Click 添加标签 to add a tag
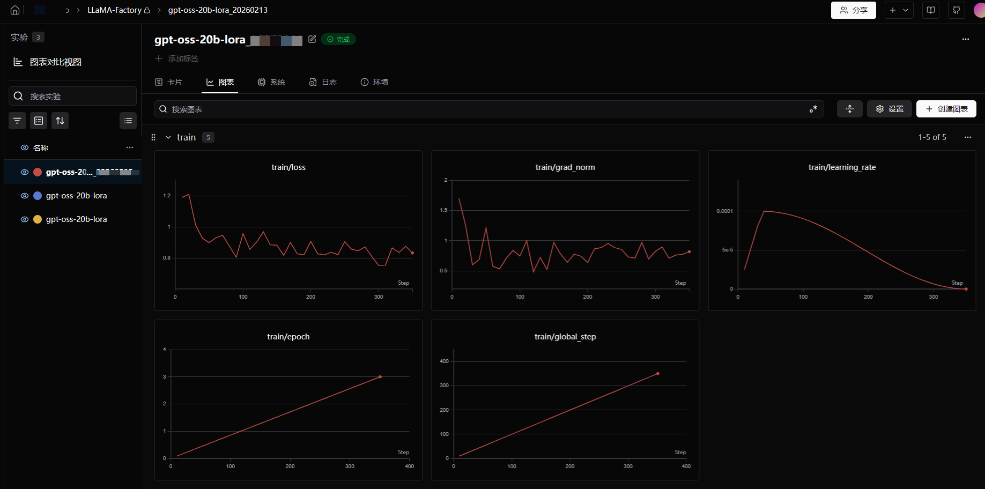985x489 pixels. pyautogui.click(x=177, y=58)
